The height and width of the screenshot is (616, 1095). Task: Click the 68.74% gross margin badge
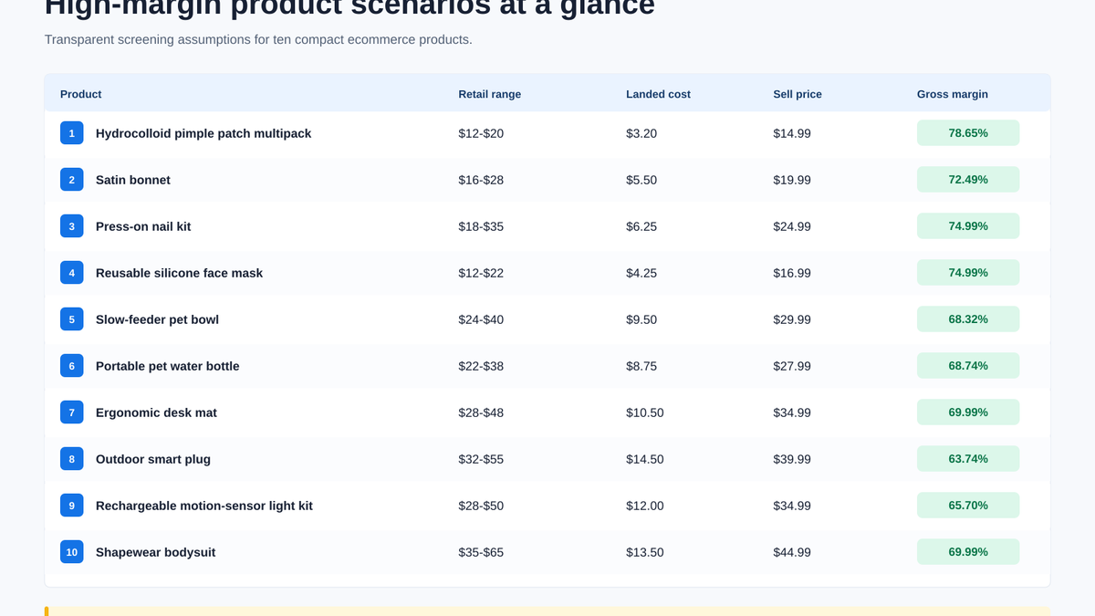pyautogui.click(x=968, y=366)
